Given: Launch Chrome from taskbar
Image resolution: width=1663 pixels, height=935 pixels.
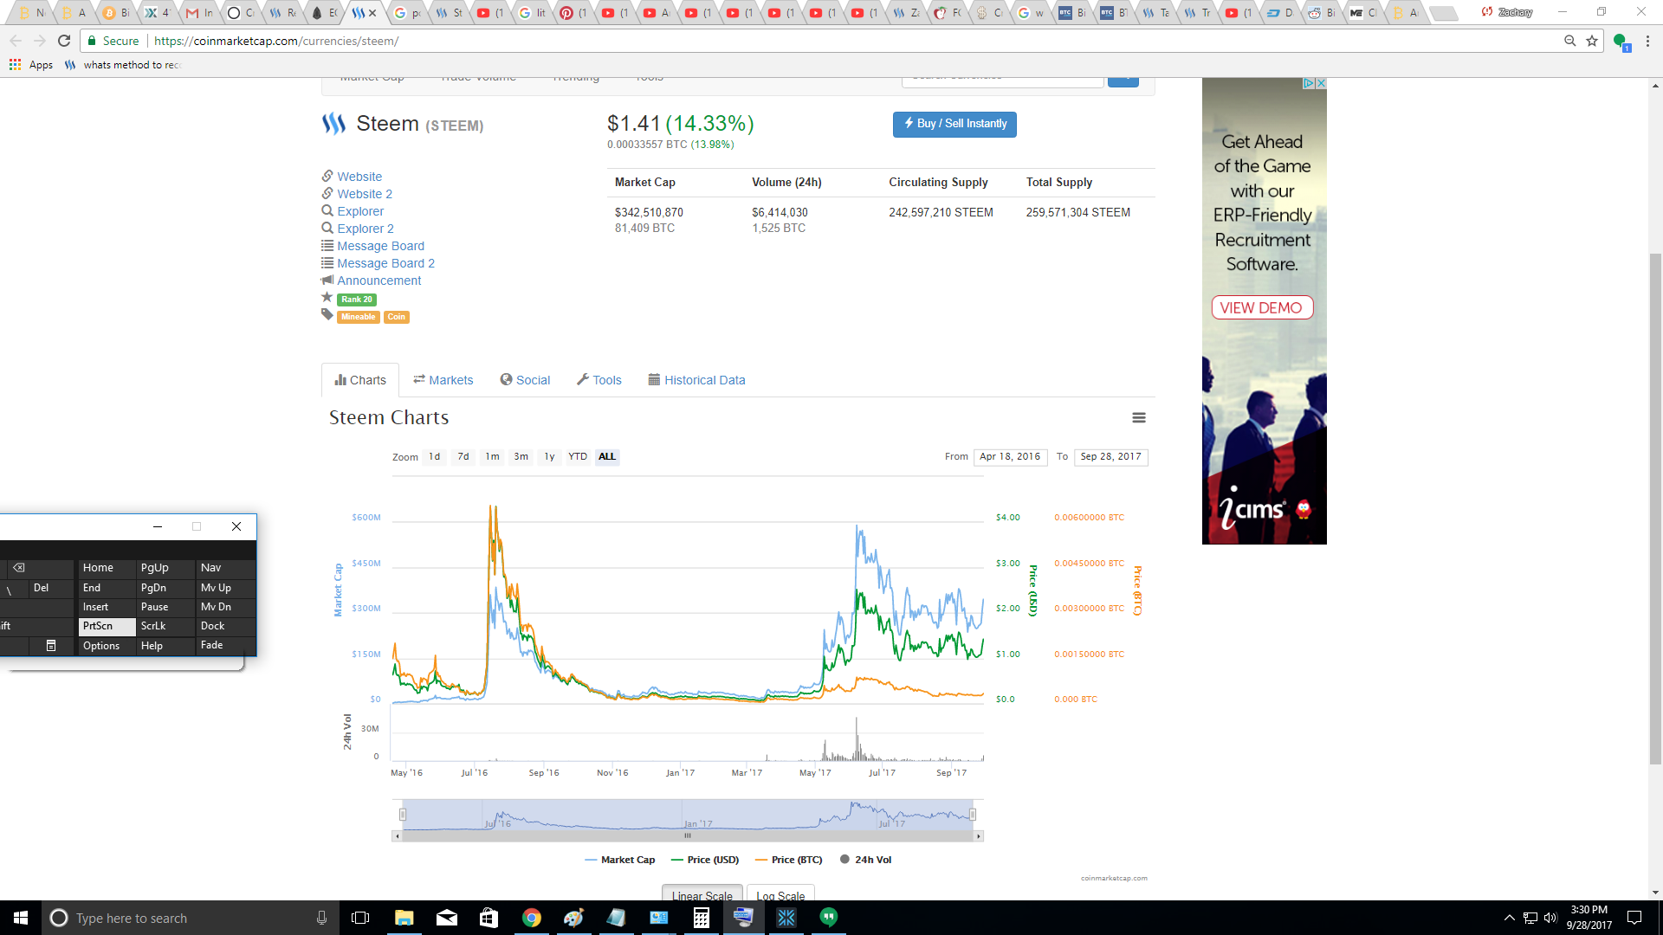Looking at the screenshot, I should 531,918.
